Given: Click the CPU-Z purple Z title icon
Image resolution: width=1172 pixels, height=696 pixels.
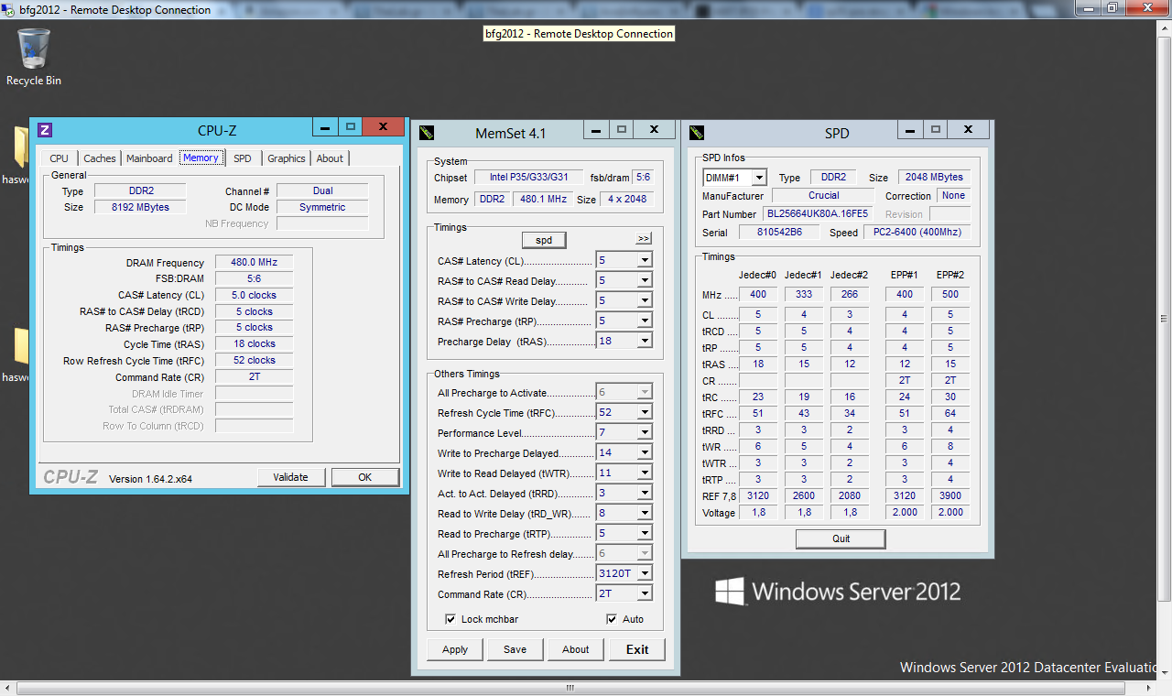Looking at the screenshot, I should pos(45,130).
